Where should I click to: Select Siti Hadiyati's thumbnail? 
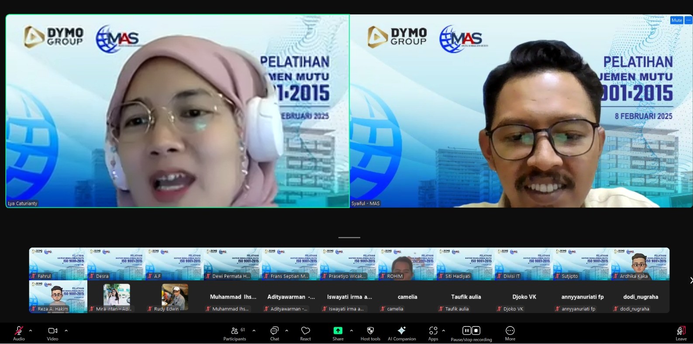coord(465,264)
